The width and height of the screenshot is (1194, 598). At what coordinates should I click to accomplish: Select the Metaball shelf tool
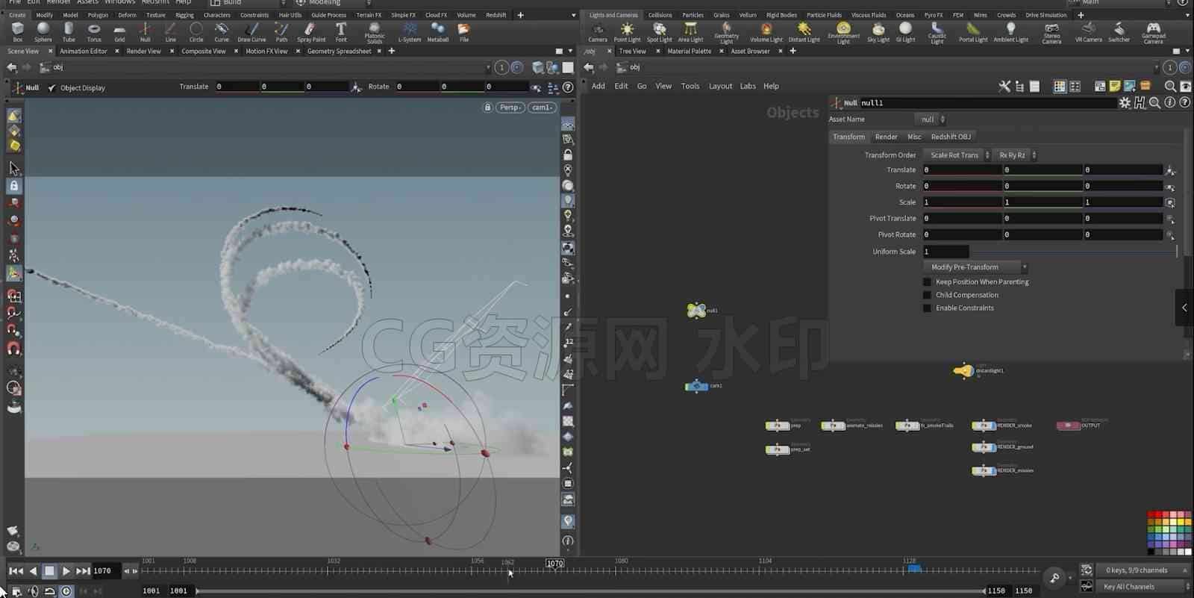pyautogui.click(x=438, y=31)
